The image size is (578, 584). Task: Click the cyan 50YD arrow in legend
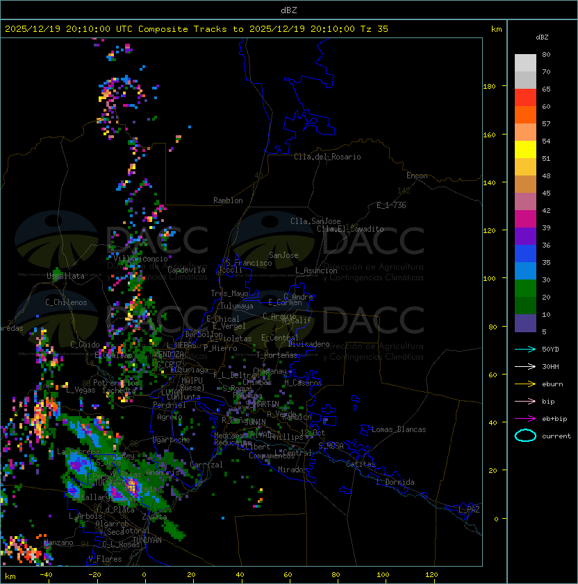pos(525,349)
